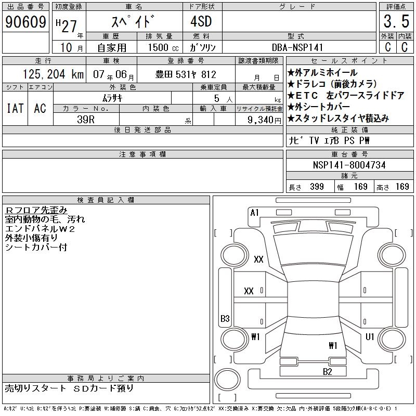Select inspector note 室内動物の毛、汚れ

45,219
